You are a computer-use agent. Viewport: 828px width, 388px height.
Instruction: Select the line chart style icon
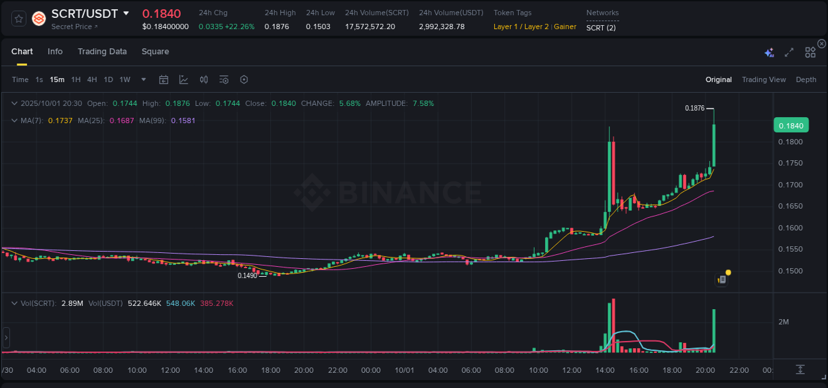coord(183,79)
